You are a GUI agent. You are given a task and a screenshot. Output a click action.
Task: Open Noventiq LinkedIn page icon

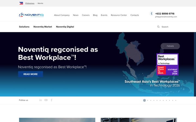[x=41, y=100]
